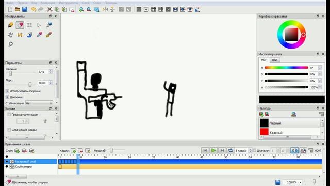Select the Polyline tool
The height and width of the screenshot is (186, 330).
20,35
